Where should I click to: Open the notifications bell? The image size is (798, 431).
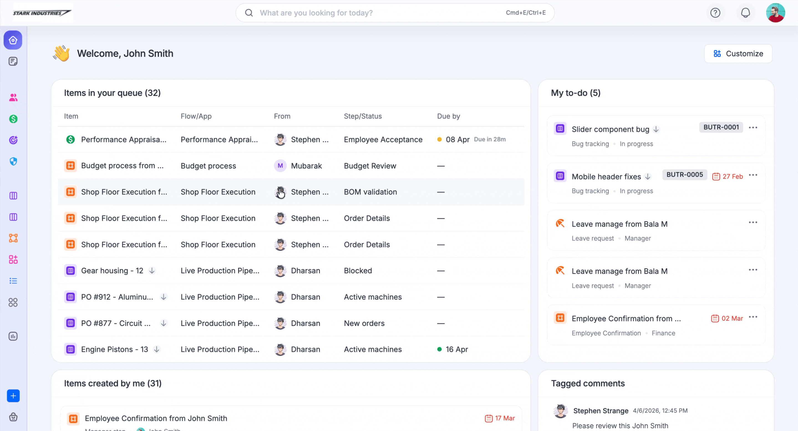click(x=745, y=13)
